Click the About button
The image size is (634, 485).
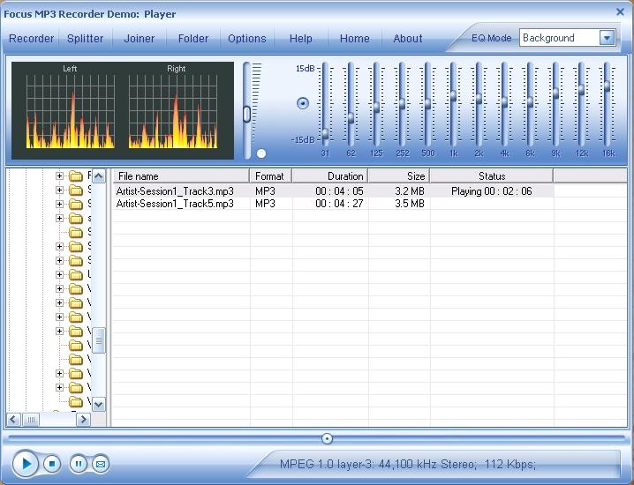[x=408, y=39]
